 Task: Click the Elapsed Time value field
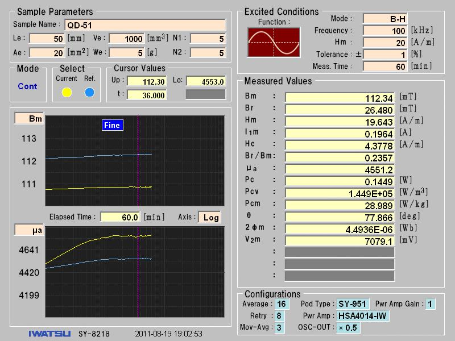coord(119,217)
